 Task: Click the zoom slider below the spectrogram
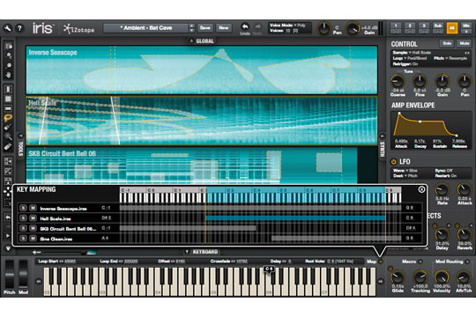tap(64, 252)
